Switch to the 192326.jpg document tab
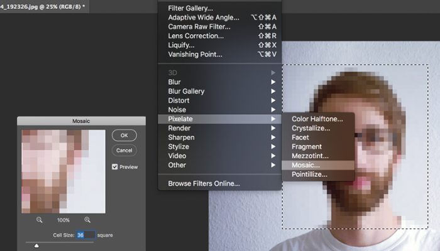The height and width of the screenshot is (251, 440). click(45, 7)
